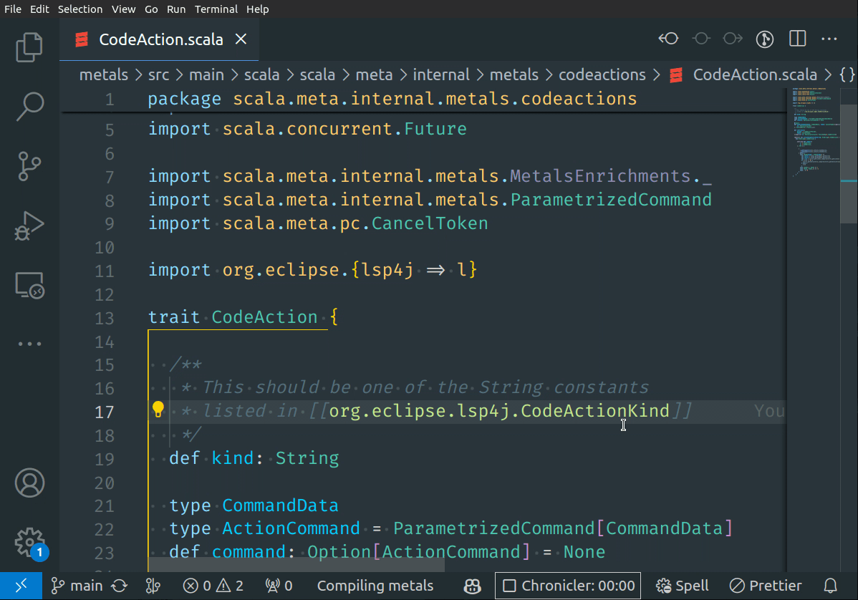Click the Copilot status icon
Image resolution: width=858 pixels, height=600 pixels.
[x=472, y=586]
